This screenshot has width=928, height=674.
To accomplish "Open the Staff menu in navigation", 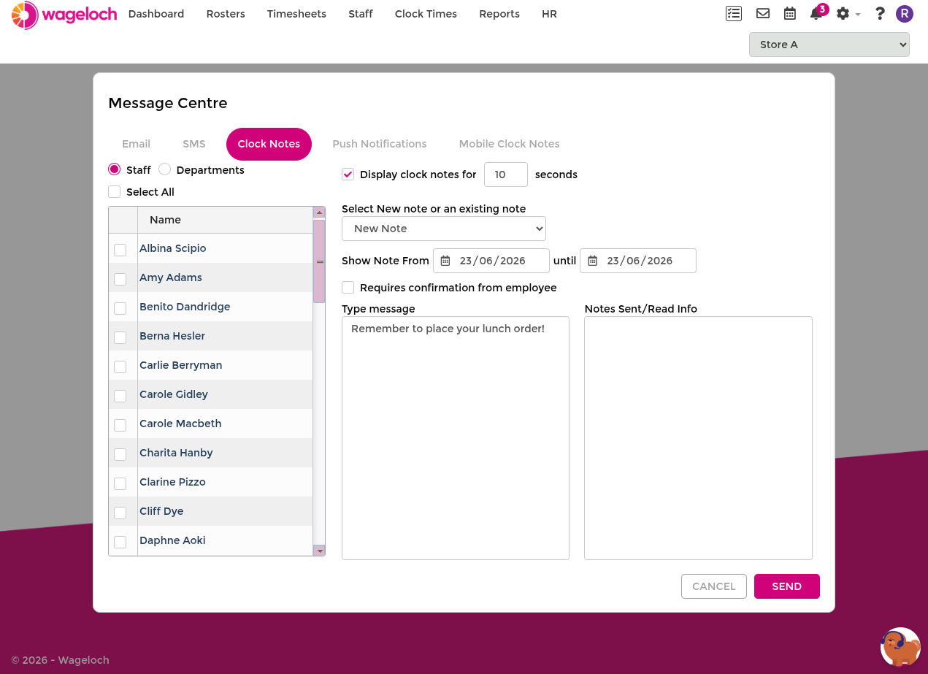I will coord(361,14).
